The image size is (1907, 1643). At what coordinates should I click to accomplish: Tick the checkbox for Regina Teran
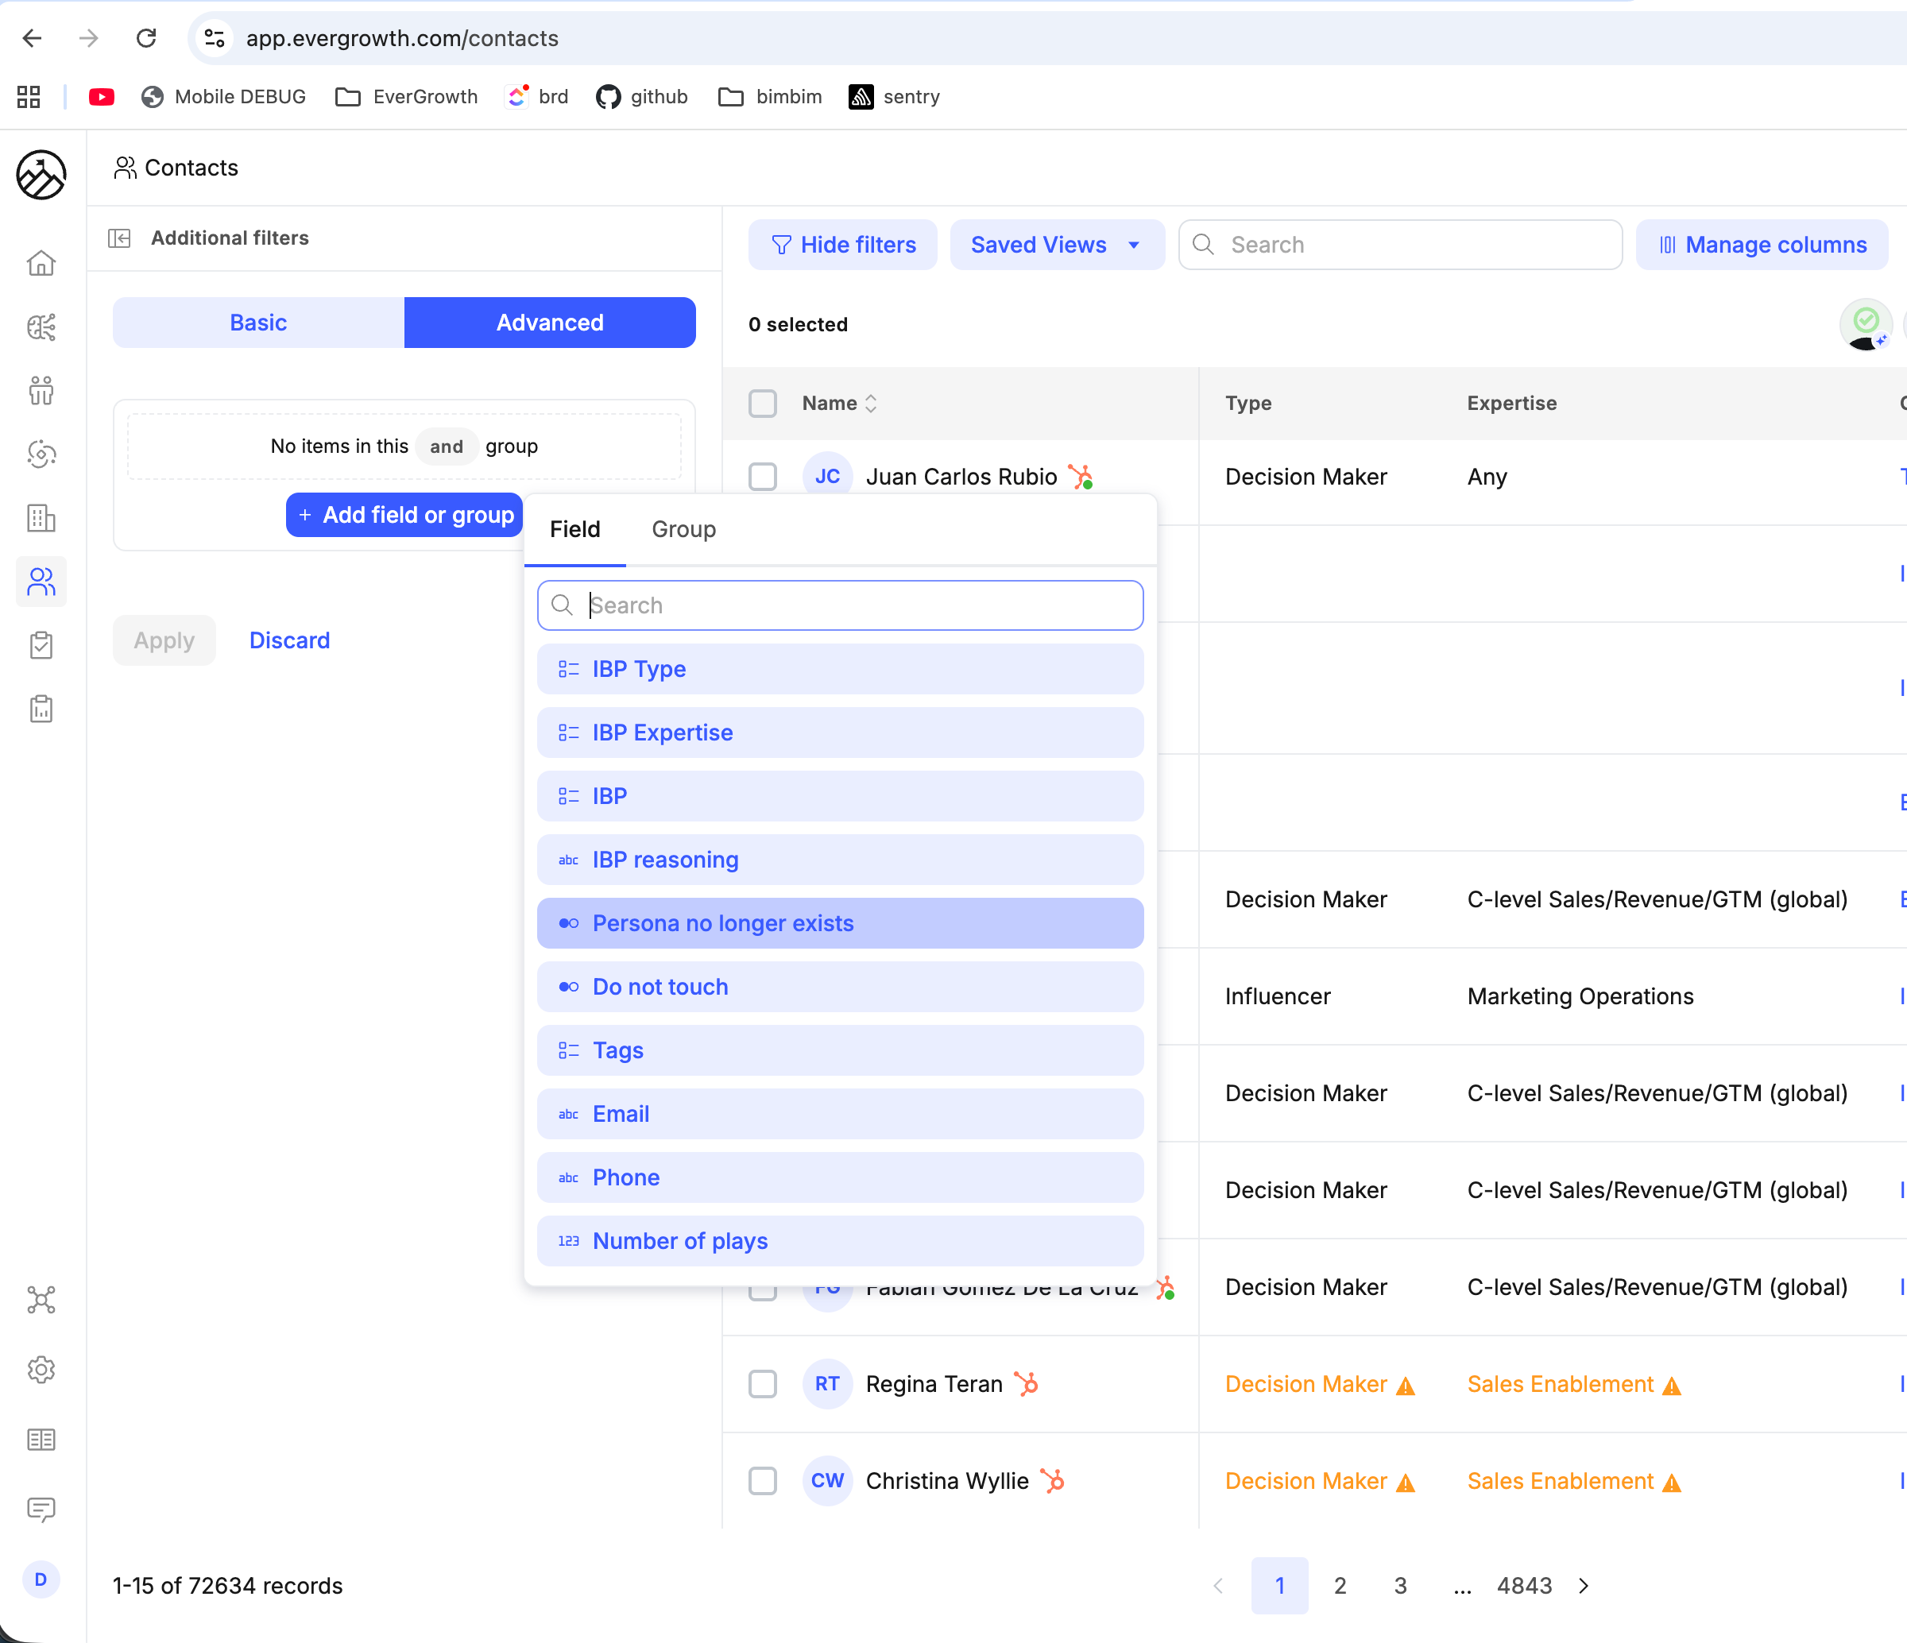click(x=762, y=1383)
